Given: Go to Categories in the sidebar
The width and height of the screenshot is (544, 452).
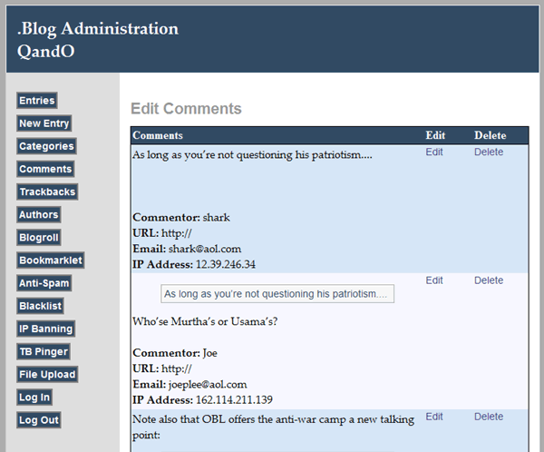Looking at the screenshot, I should [x=46, y=146].
